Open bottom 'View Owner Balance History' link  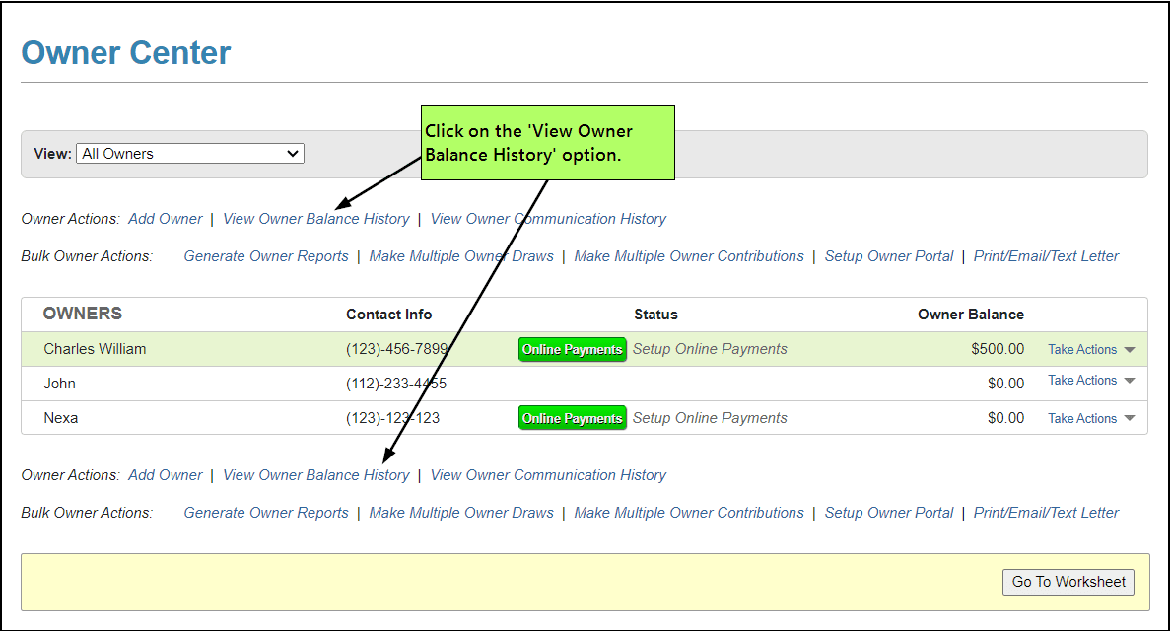pos(315,475)
